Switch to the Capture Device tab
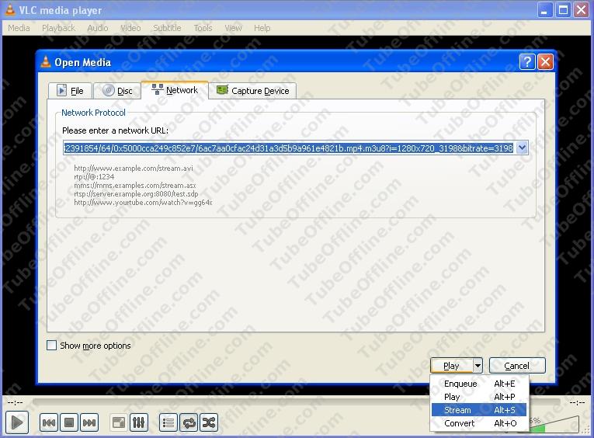Screen dimensions: 594x438 pyautogui.click(x=252, y=91)
